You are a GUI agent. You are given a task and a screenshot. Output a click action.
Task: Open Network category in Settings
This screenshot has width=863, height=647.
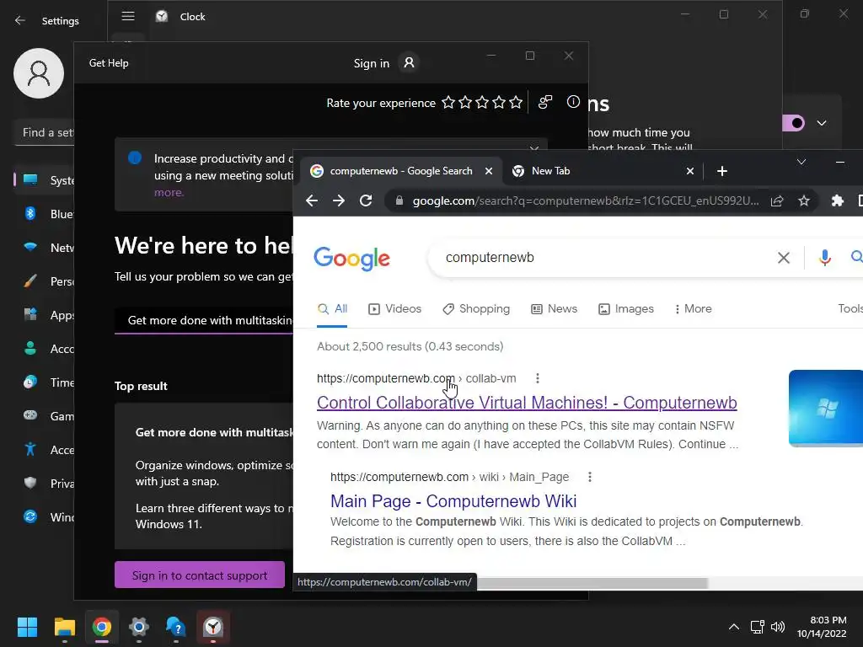46,247
